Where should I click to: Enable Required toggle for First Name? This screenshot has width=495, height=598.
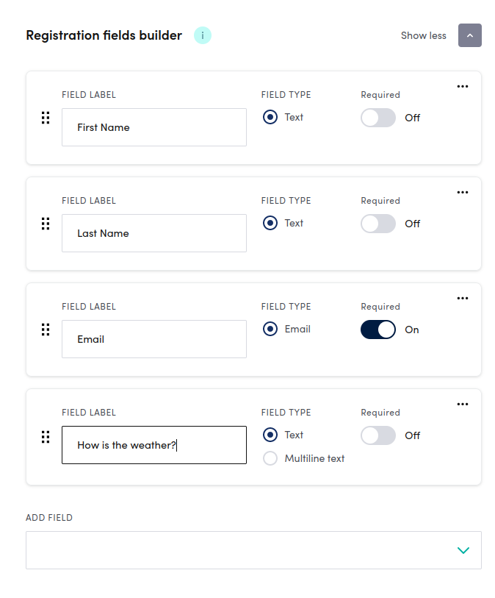[378, 118]
